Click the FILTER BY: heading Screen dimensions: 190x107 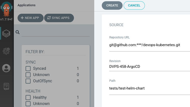(35, 52)
